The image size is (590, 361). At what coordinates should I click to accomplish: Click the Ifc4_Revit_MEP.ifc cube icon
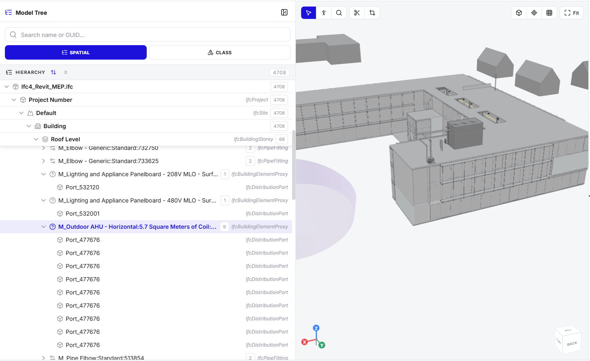(x=16, y=87)
